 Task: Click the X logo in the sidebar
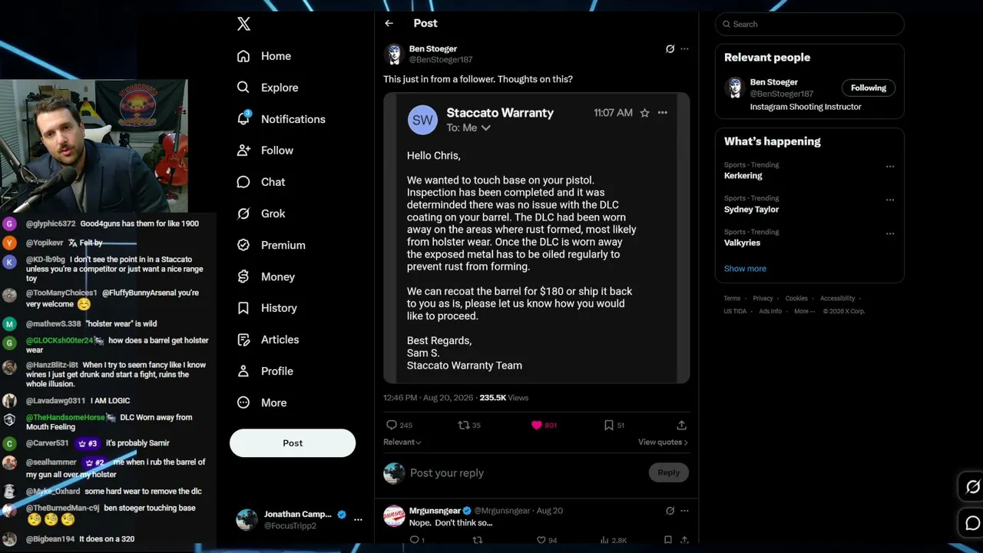click(x=243, y=24)
